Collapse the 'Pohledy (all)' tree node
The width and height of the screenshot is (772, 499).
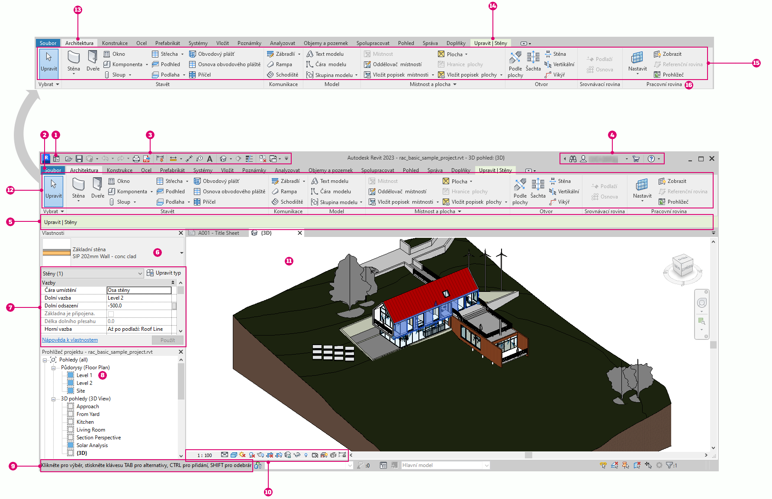(x=45, y=360)
